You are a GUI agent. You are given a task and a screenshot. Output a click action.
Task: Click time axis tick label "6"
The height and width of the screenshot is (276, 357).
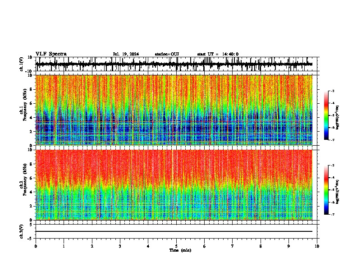(205, 246)
